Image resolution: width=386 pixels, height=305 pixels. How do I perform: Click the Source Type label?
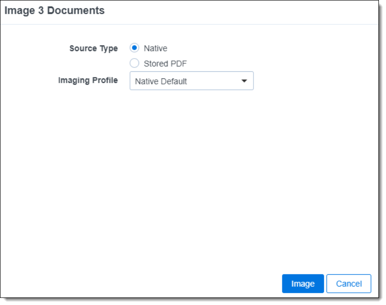pos(93,48)
